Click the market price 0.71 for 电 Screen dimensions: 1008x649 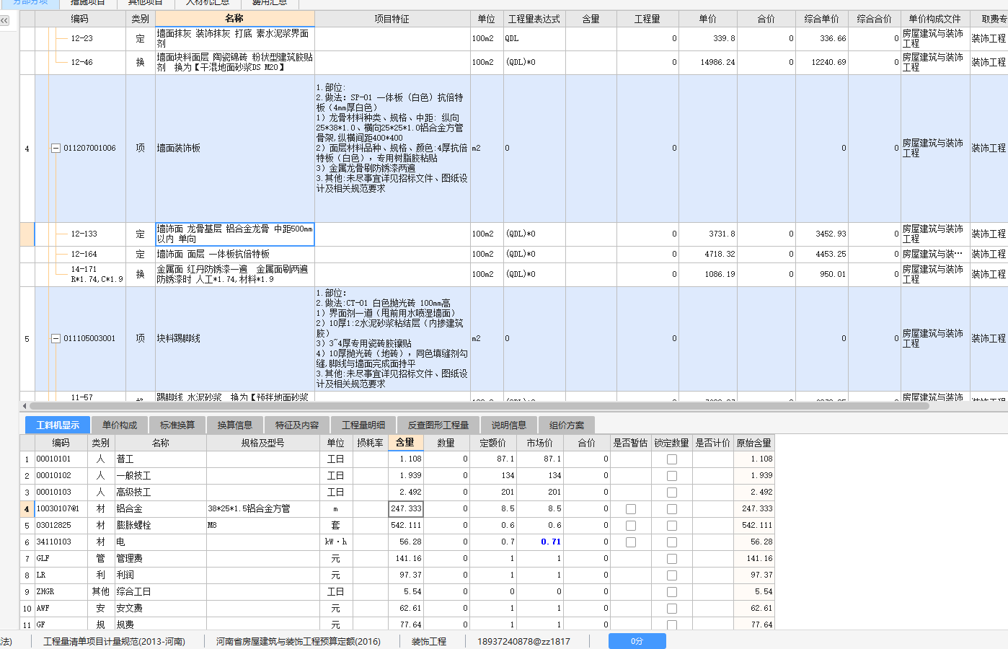point(540,542)
